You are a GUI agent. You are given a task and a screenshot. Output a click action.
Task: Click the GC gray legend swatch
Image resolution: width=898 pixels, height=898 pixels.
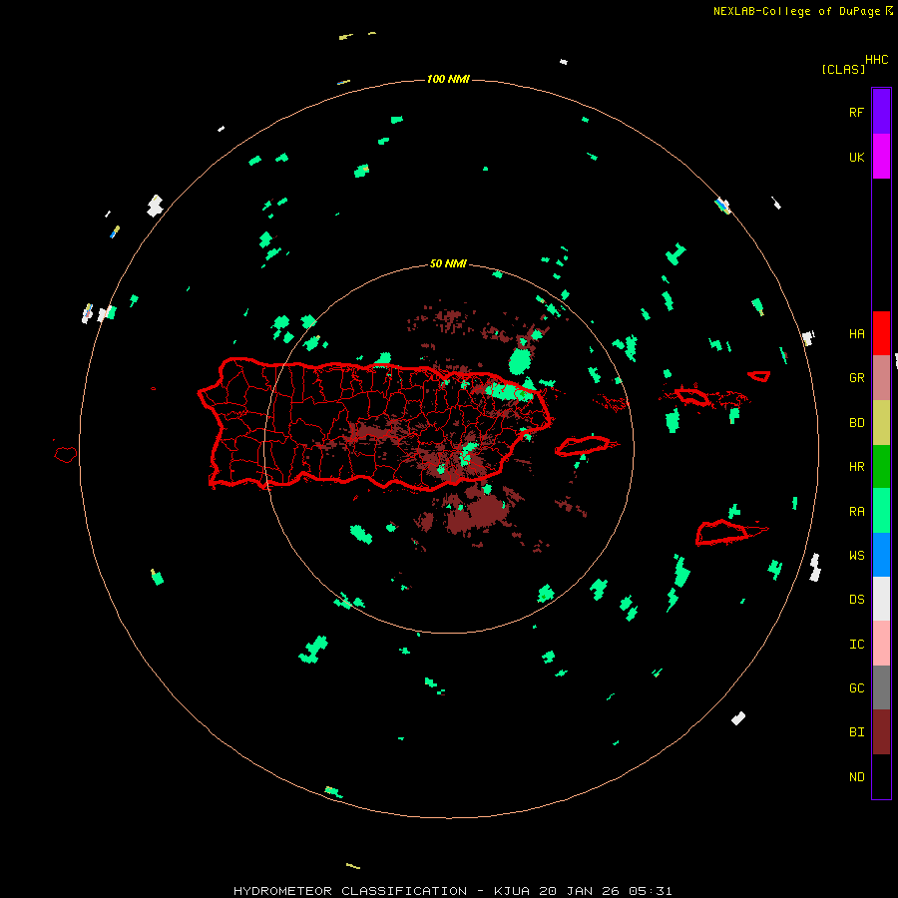881,687
